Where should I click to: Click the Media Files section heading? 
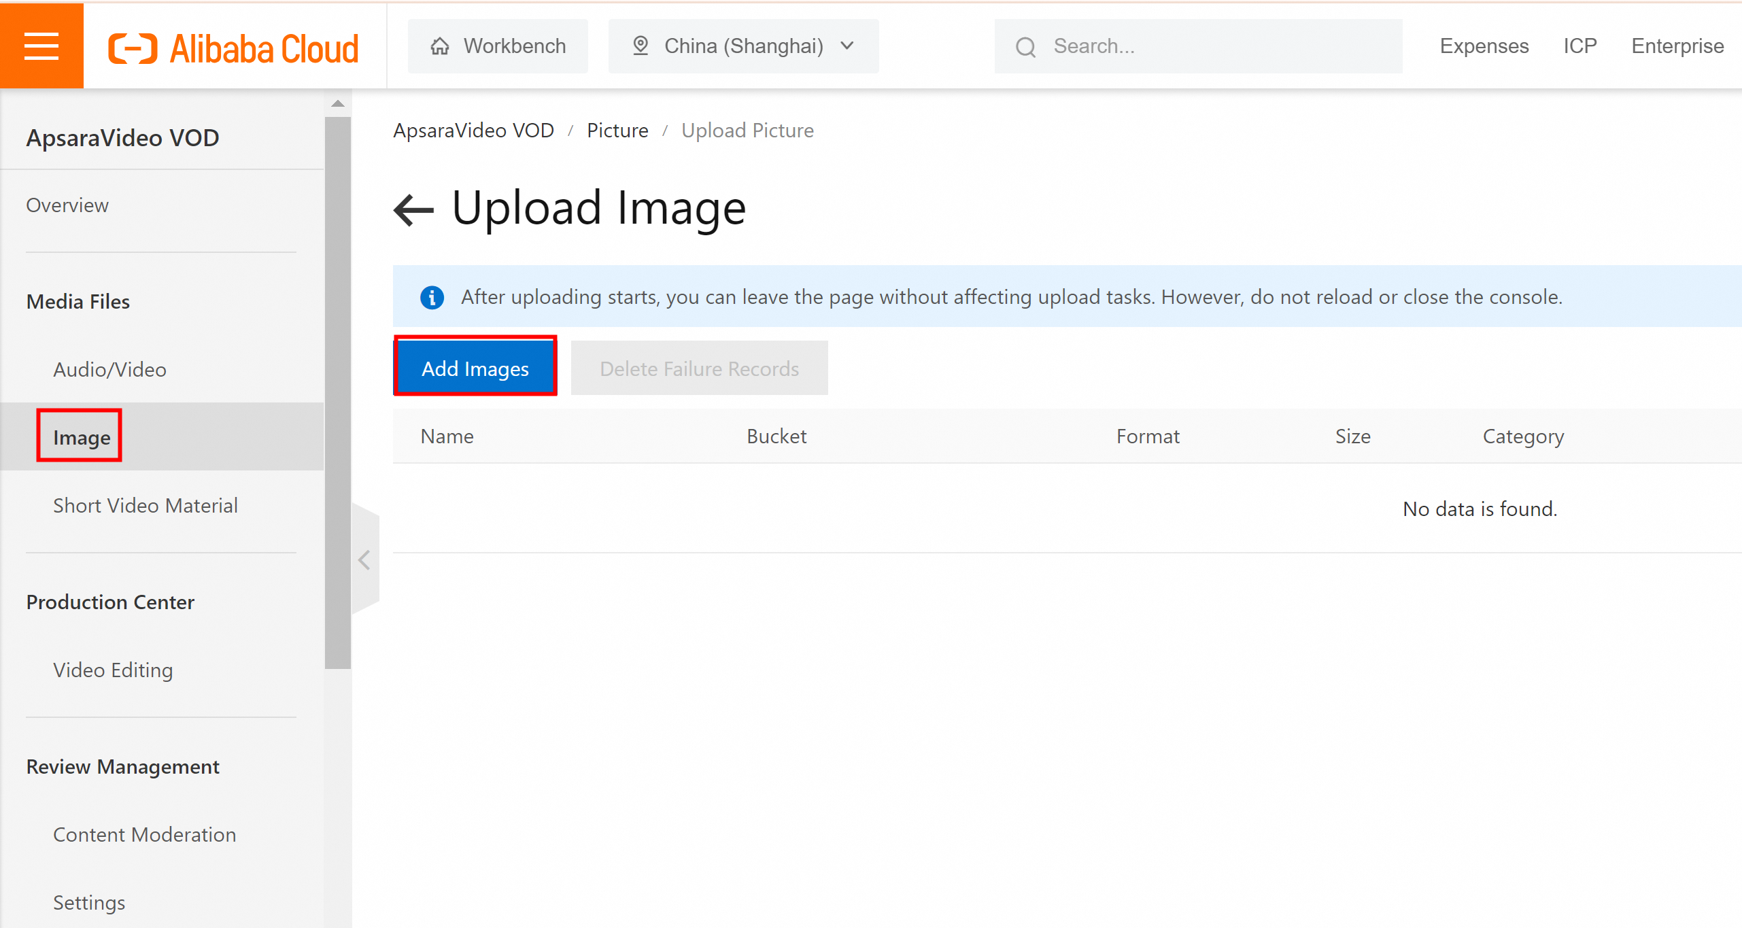tap(78, 301)
